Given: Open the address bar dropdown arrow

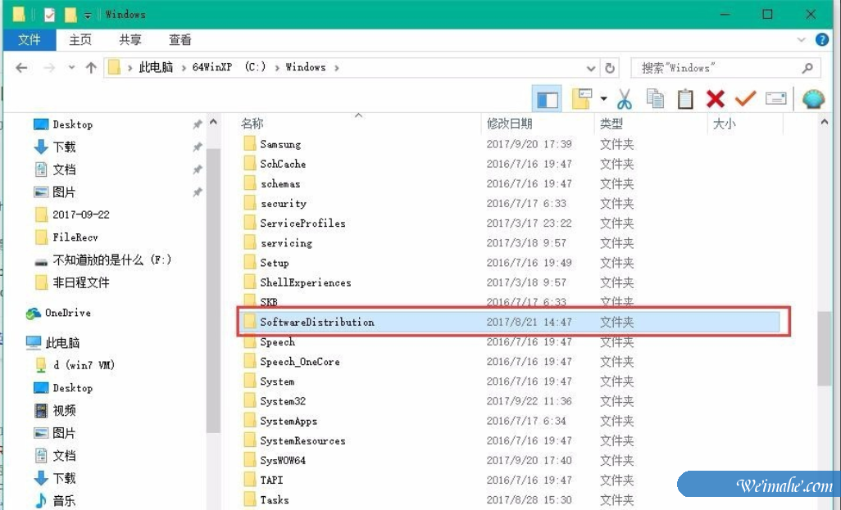Looking at the screenshot, I should (x=590, y=67).
